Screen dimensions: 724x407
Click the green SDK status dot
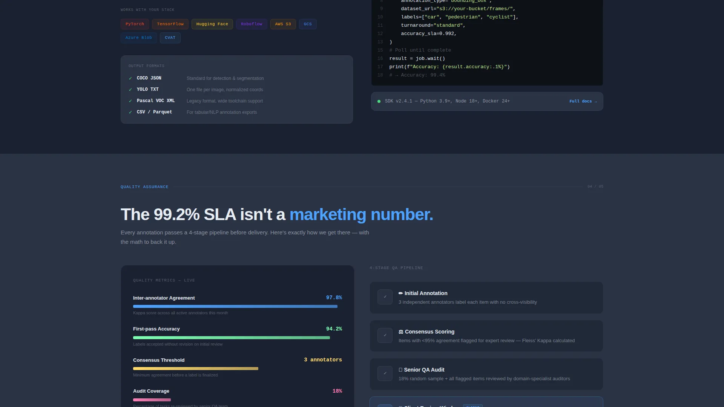coord(379,101)
